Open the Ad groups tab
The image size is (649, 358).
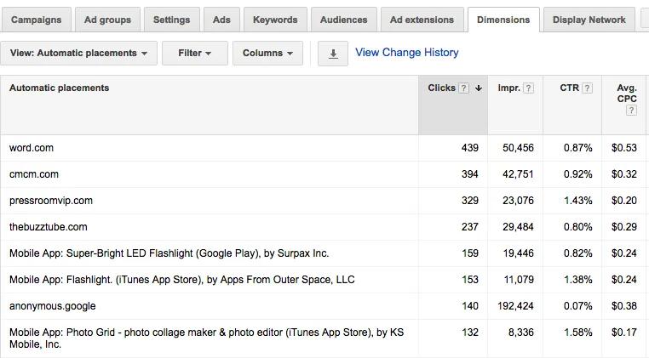pos(107,20)
